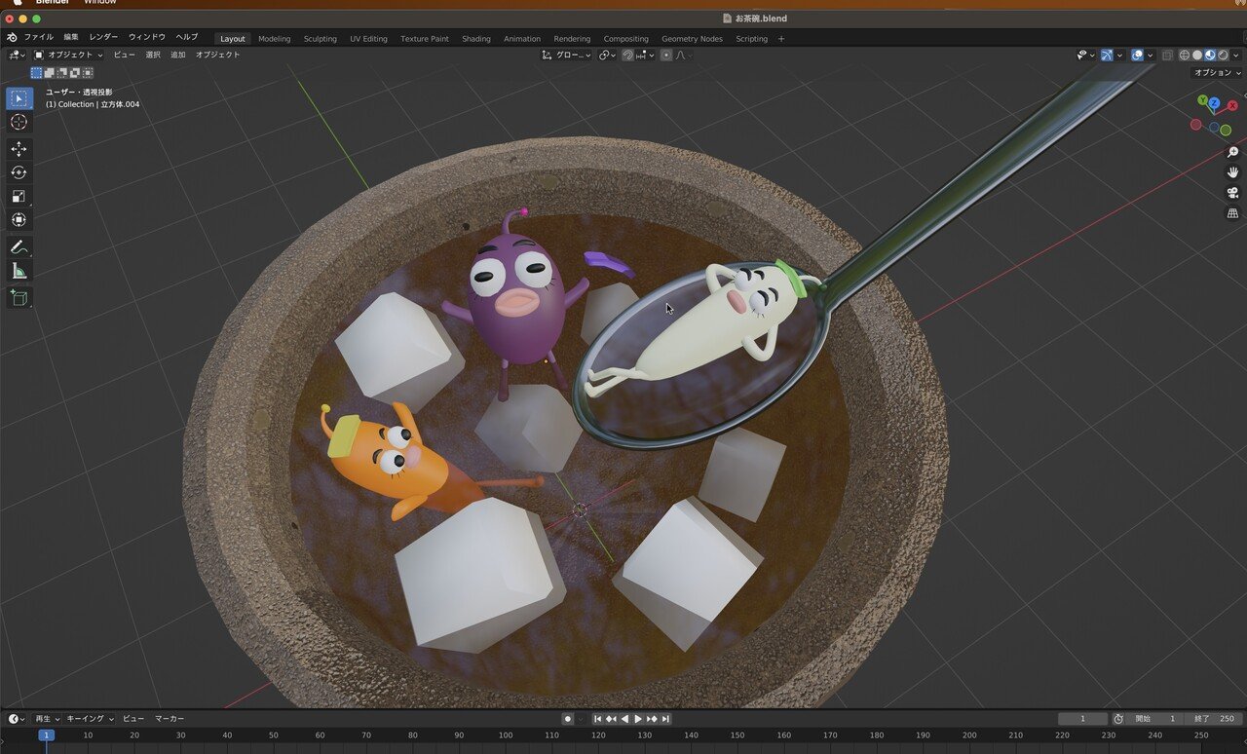1247x754 pixels.
Task: Click the red X axis on the gizmo
Action: point(1232,105)
